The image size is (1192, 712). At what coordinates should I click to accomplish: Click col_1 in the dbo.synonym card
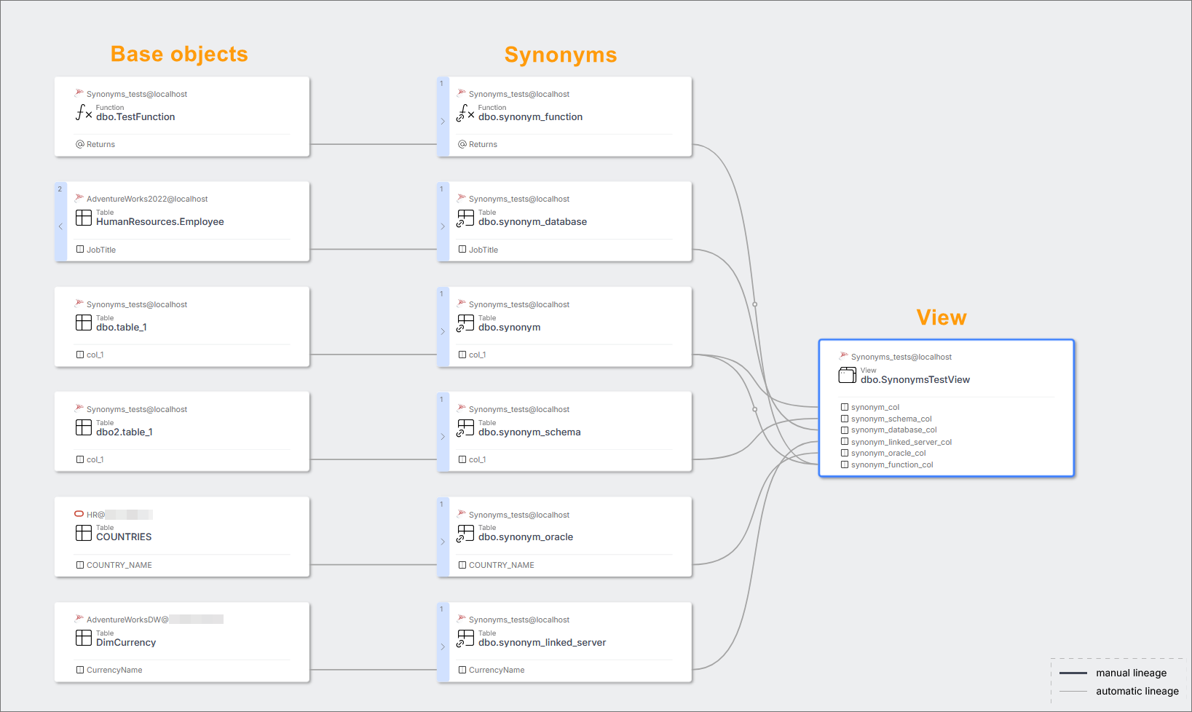(478, 355)
